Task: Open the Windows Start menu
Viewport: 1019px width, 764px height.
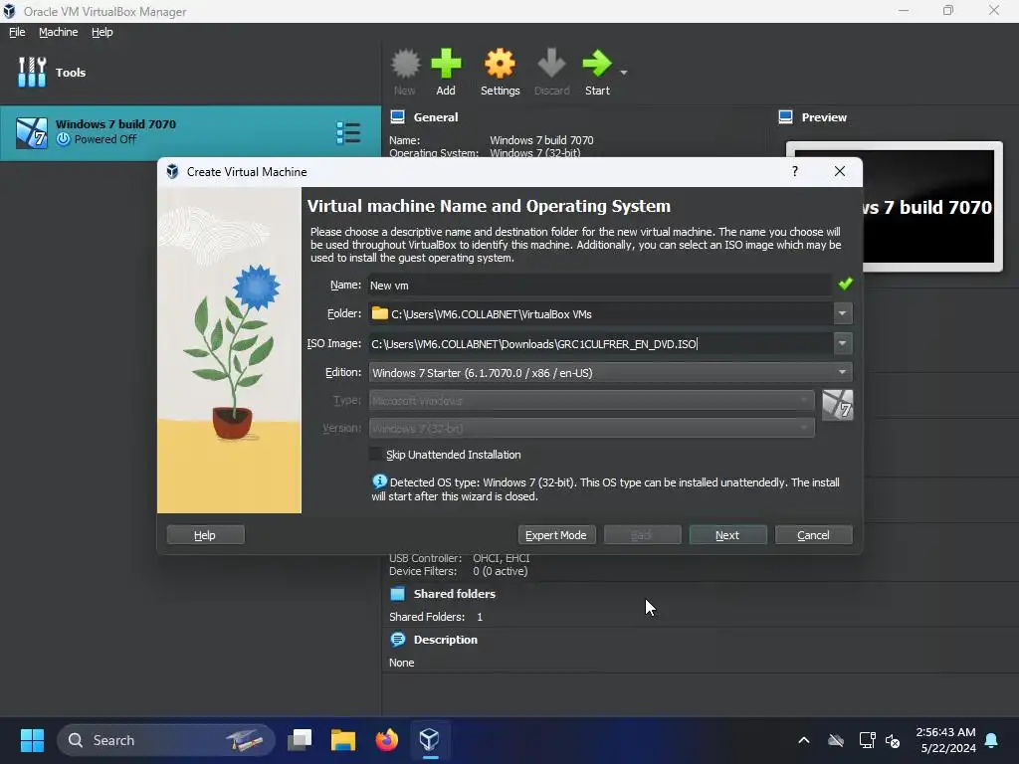Action: click(x=32, y=740)
